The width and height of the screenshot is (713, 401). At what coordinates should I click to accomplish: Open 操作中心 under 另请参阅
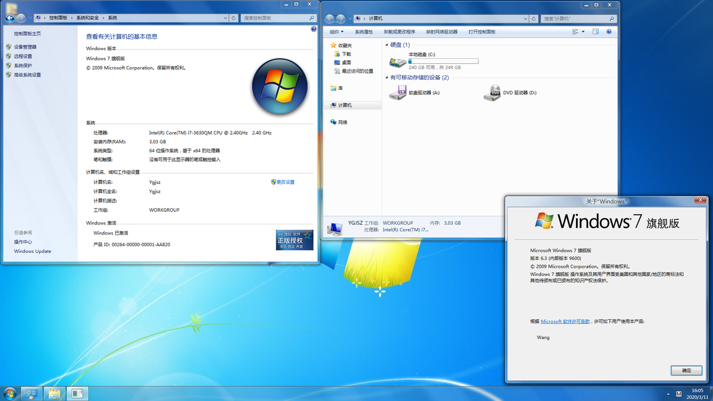coord(23,242)
